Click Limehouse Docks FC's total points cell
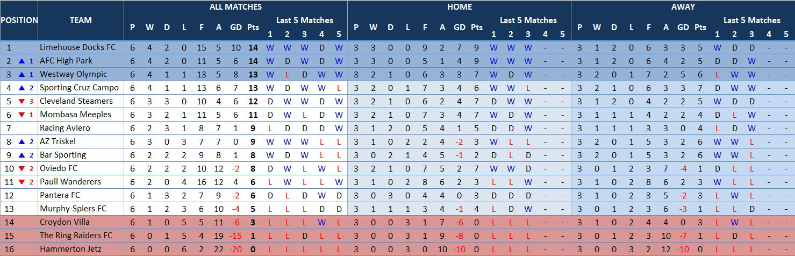This screenshot has width=795, height=256. 253,47
